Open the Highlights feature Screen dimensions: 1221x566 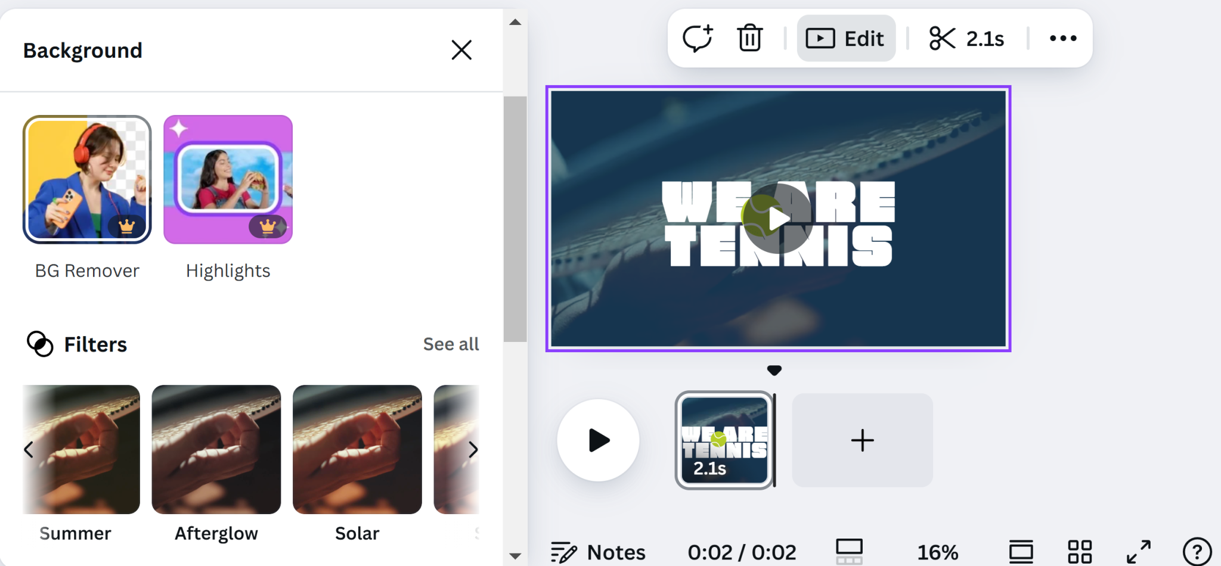(x=228, y=180)
